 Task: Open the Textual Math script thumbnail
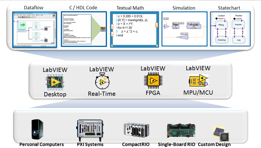click(134, 29)
